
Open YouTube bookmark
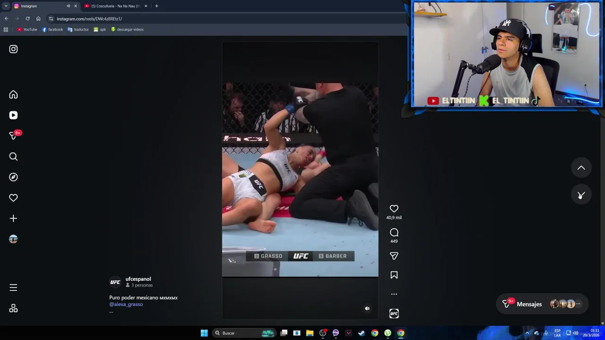[27, 29]
